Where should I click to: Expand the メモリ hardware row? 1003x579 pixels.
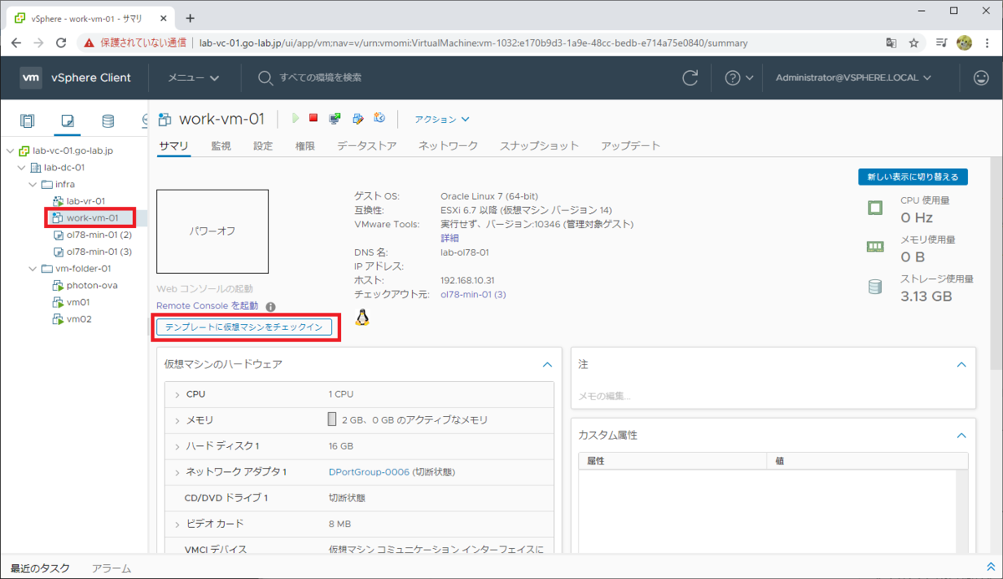(177, 419)
